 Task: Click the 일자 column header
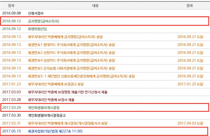(11, 6)
